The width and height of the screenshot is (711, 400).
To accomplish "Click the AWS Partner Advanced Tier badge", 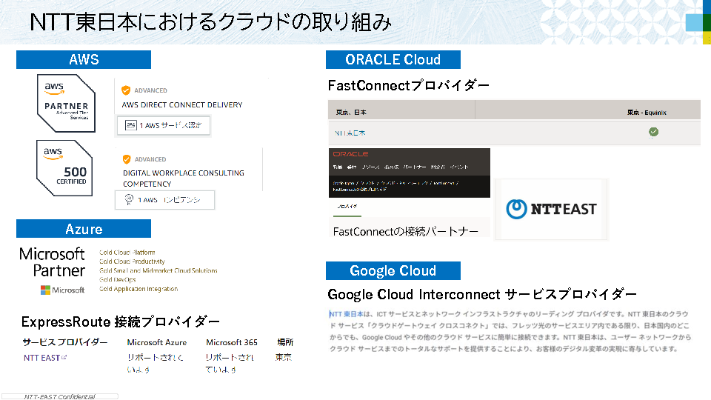I will [x=65, y=103].
